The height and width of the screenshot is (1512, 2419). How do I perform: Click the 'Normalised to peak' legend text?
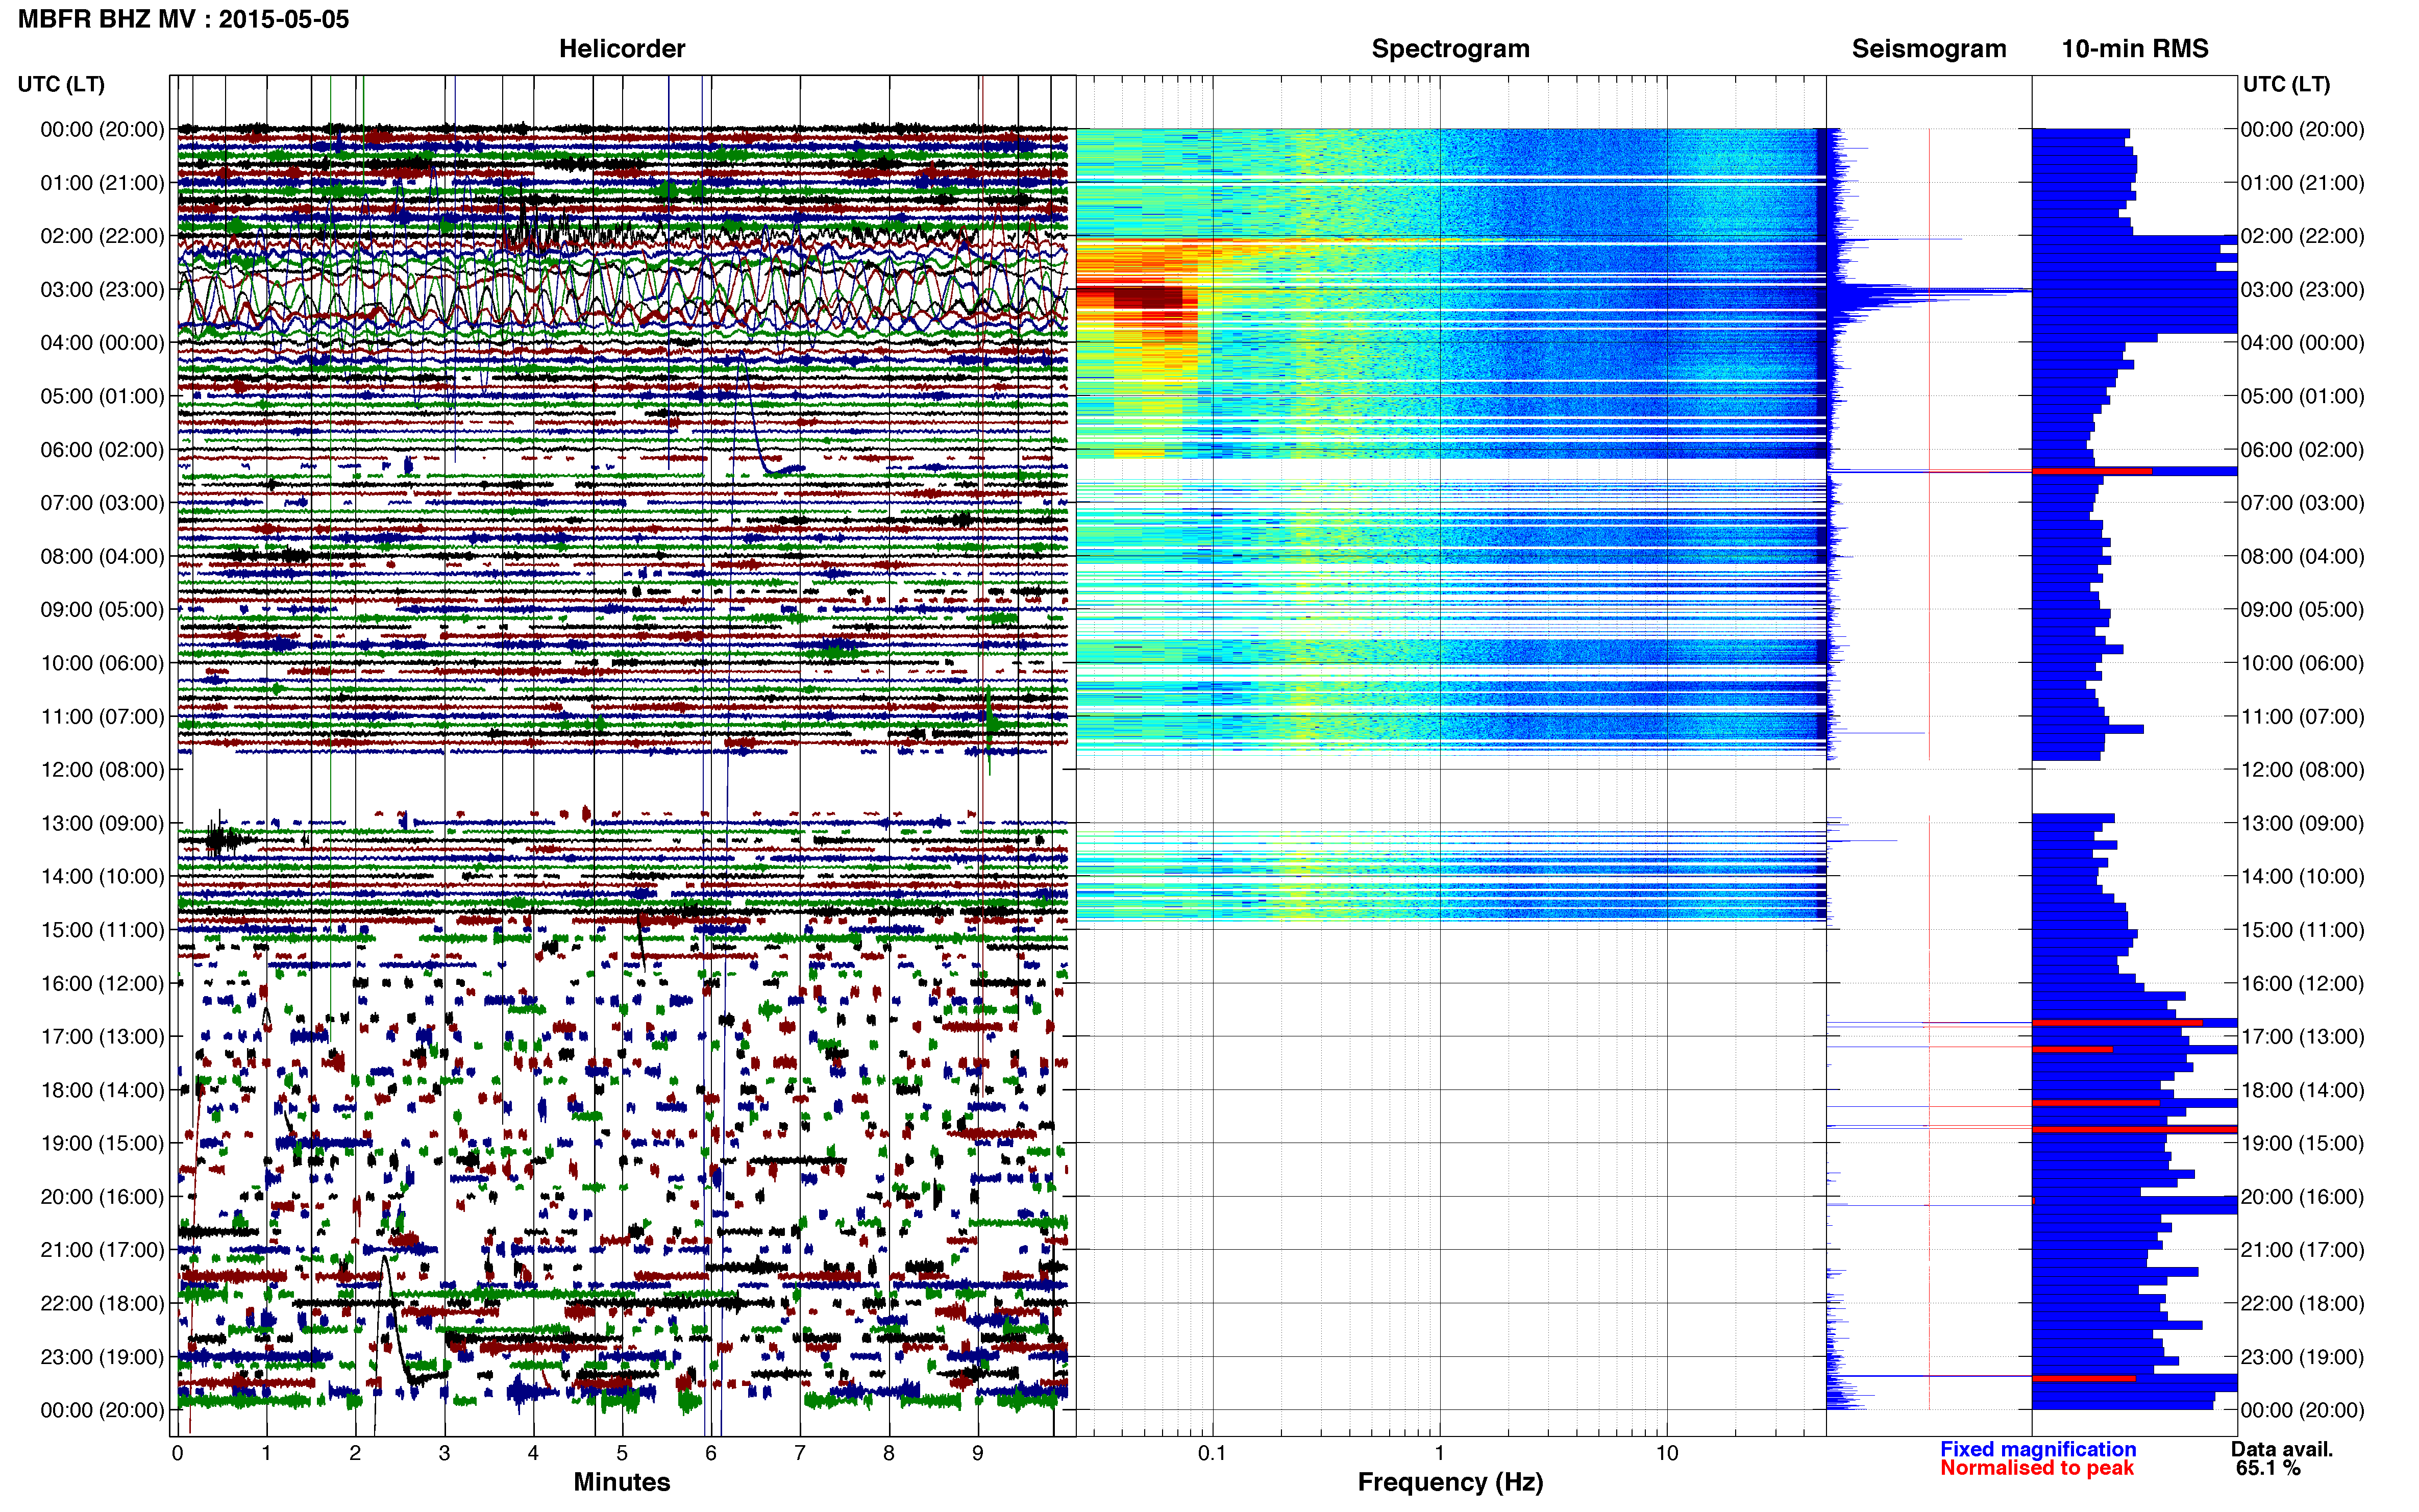[x=2037, y=1468]
